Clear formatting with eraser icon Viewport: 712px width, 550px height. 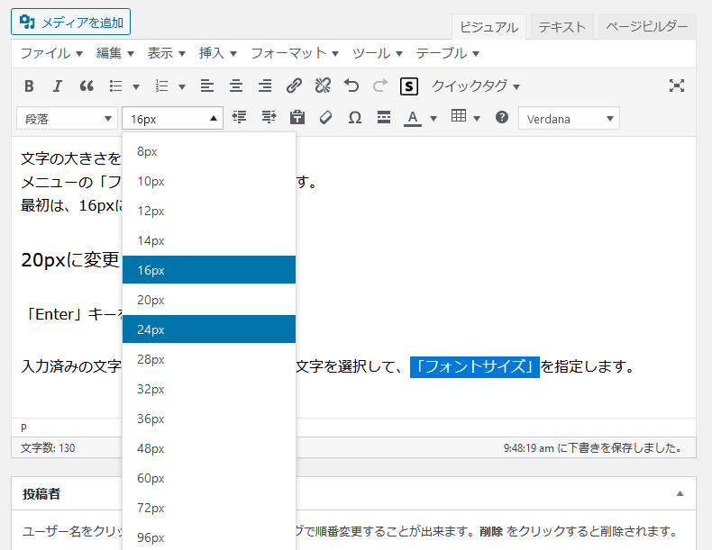point(325,118)
